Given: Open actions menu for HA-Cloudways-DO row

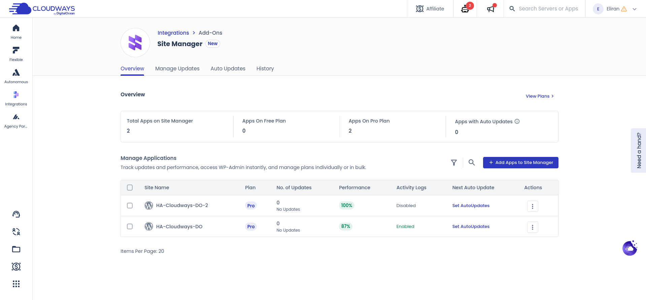Looking at the screenshot, I should 533,227.
